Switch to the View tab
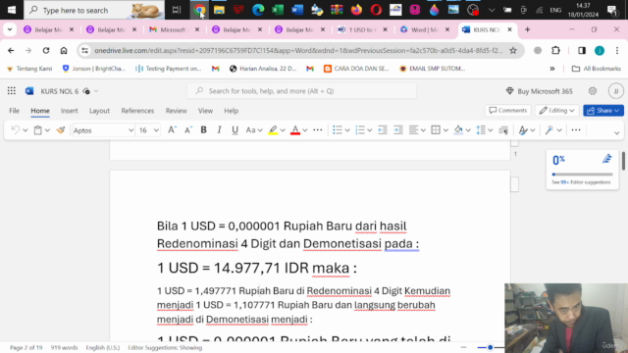628x353 pixels. pyautogui.click(x=205, y=111)
